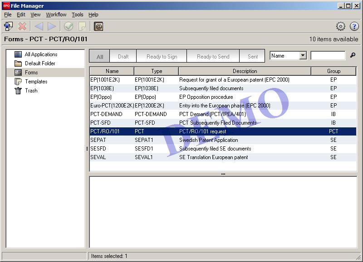Image resolution: width=363 pixels, height=262 pixels.
Task: Select the Sent filter tab
Action: 252,56
